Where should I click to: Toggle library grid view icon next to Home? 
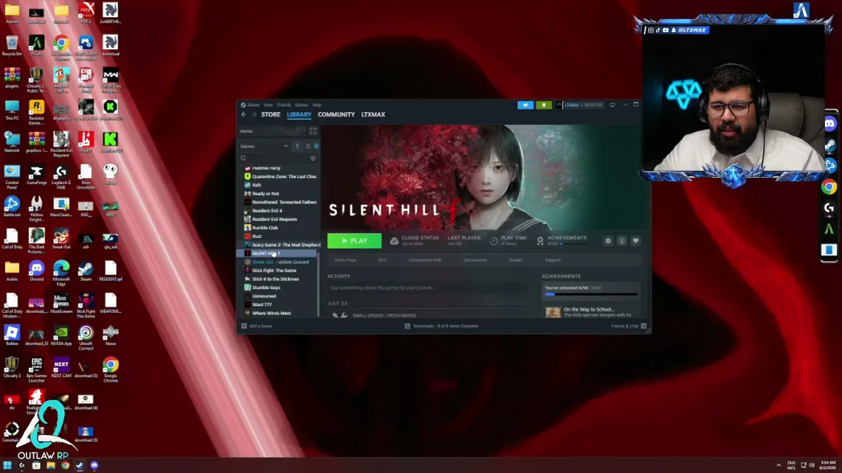click(313, 131)
